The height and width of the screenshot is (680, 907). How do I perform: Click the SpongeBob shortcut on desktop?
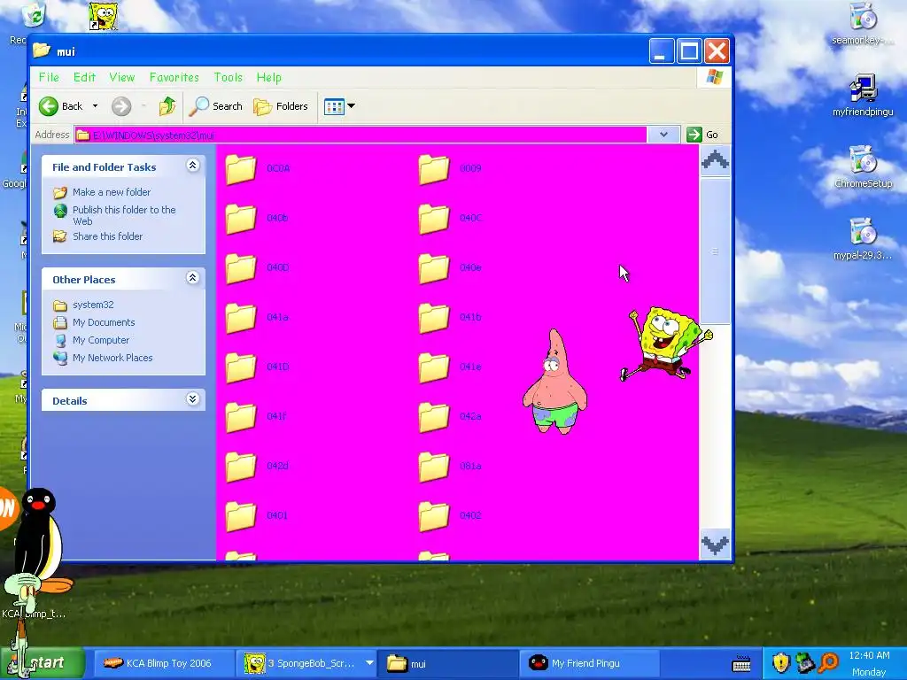(x=104, y=16)
